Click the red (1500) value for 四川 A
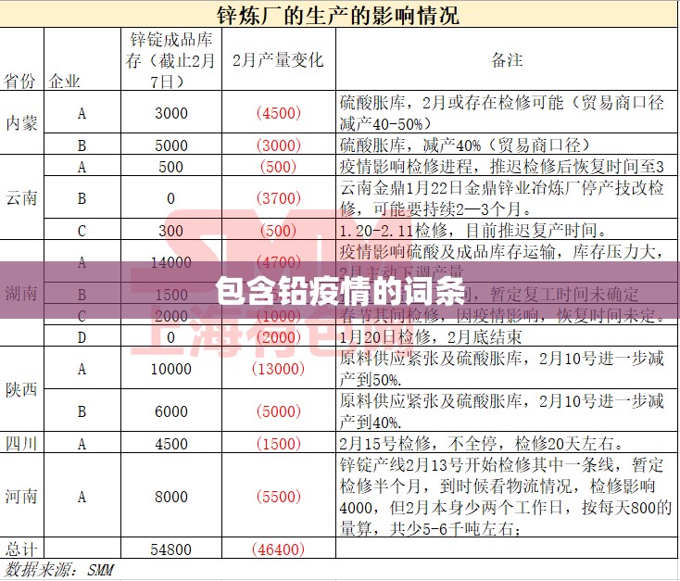 pyautogui.click(x=279, y=444)
